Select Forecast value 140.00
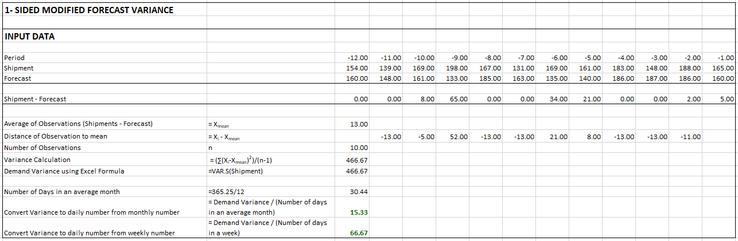Screen dimensions: 738x241 (x=585, y=78)
